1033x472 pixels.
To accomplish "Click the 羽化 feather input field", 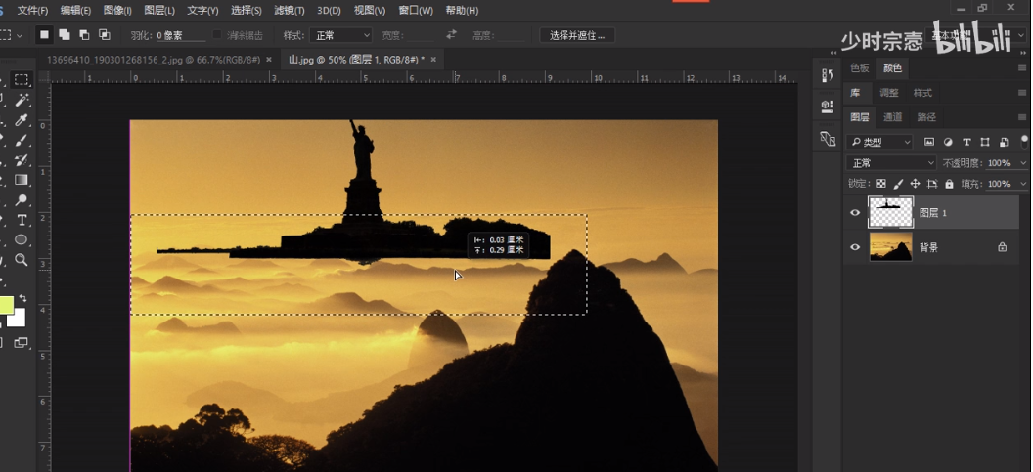I will coord(180,35).
